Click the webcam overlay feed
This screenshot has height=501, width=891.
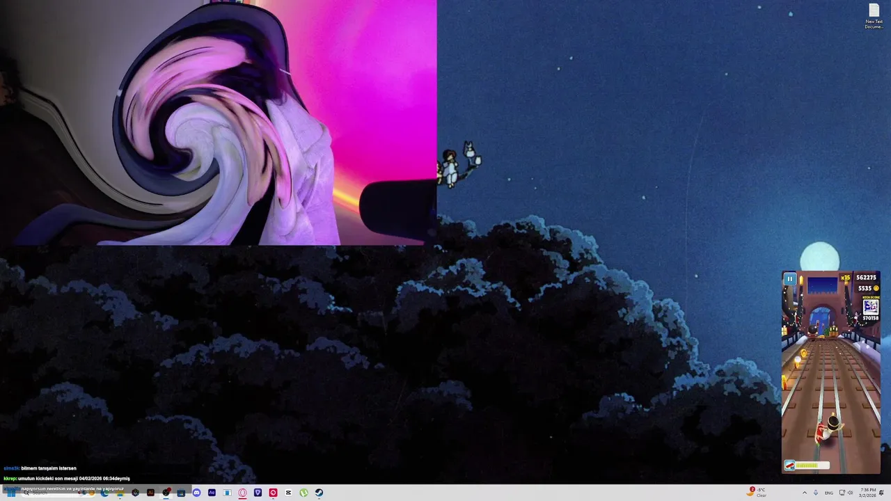point(218,122)
